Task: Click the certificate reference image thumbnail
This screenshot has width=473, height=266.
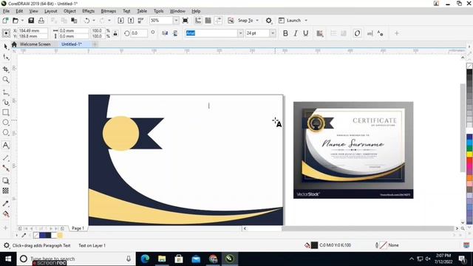Action: [x=353, y=150]
